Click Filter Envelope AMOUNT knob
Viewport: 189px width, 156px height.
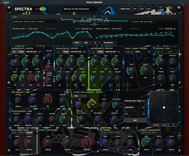pos(64,119)
